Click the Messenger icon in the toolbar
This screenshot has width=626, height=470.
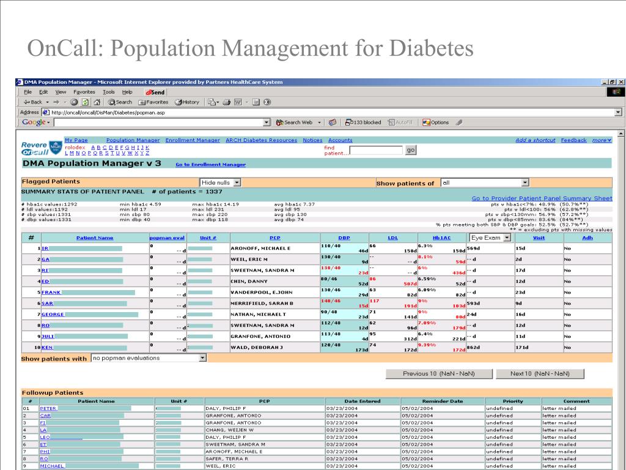267,102
